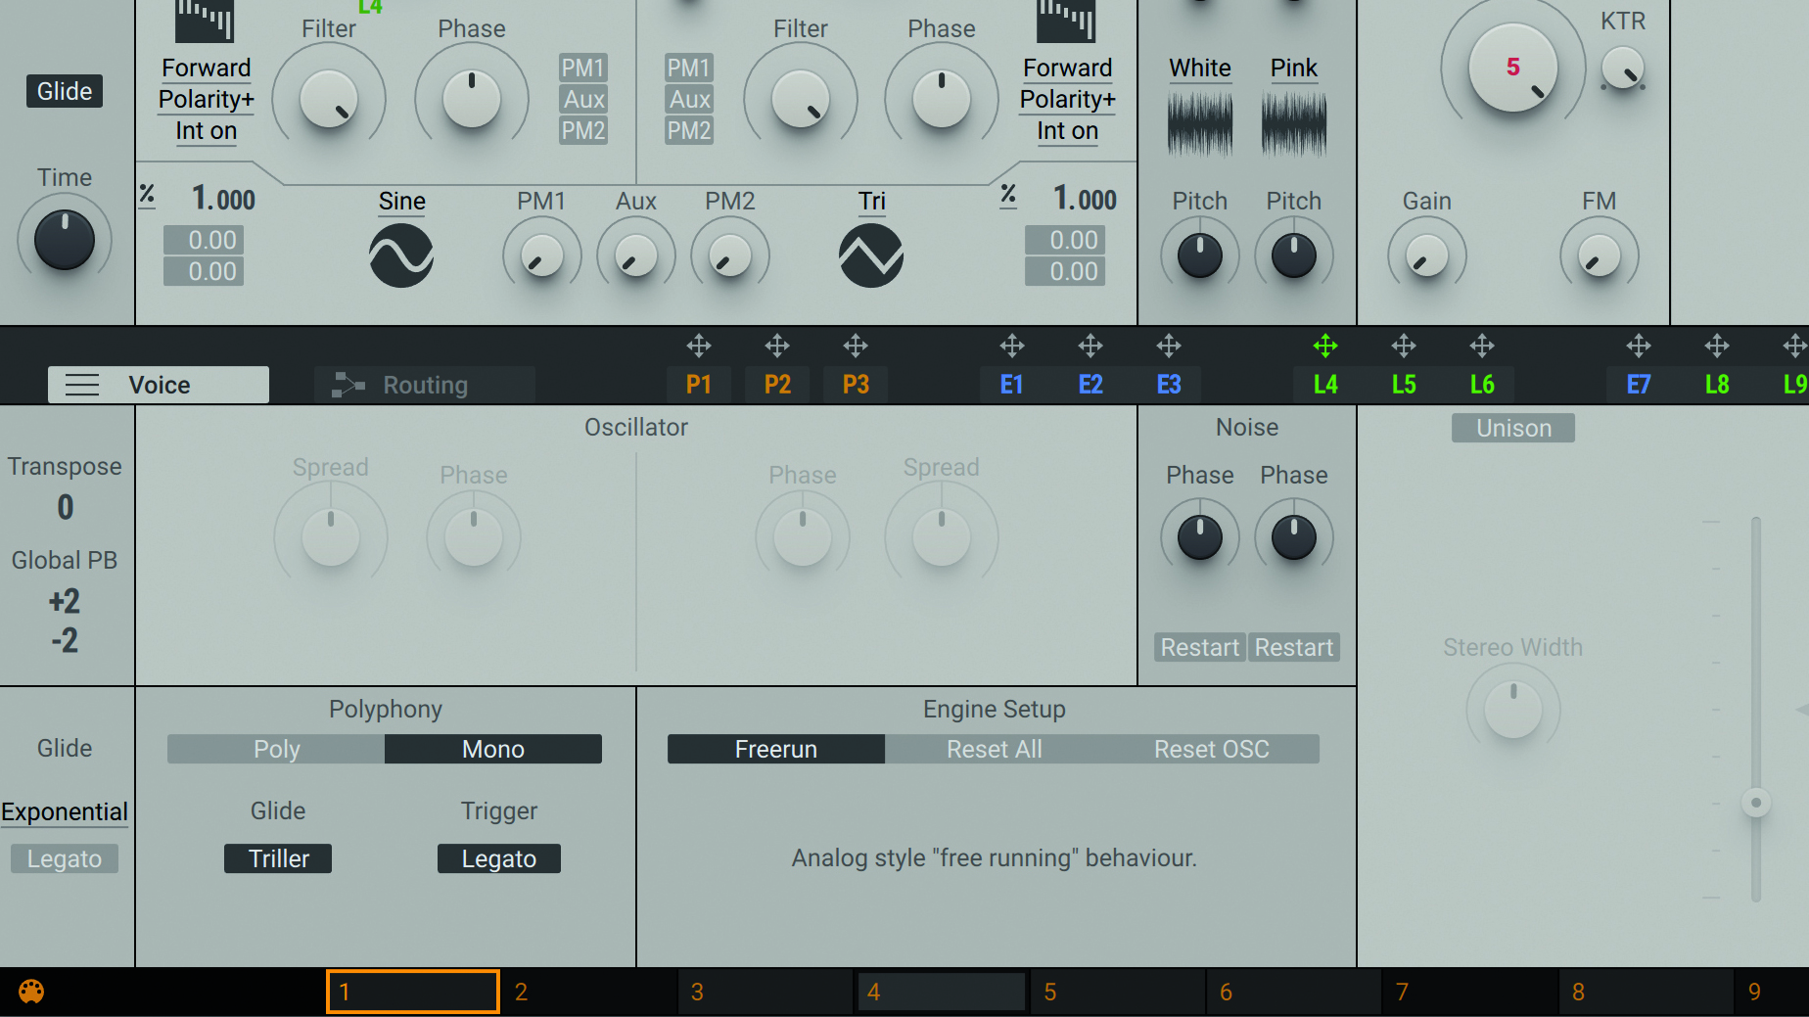This screenshot has height=1017, width=1809.
Task: Adjust the Glide Time knob
Action: [x=65, y=241]
